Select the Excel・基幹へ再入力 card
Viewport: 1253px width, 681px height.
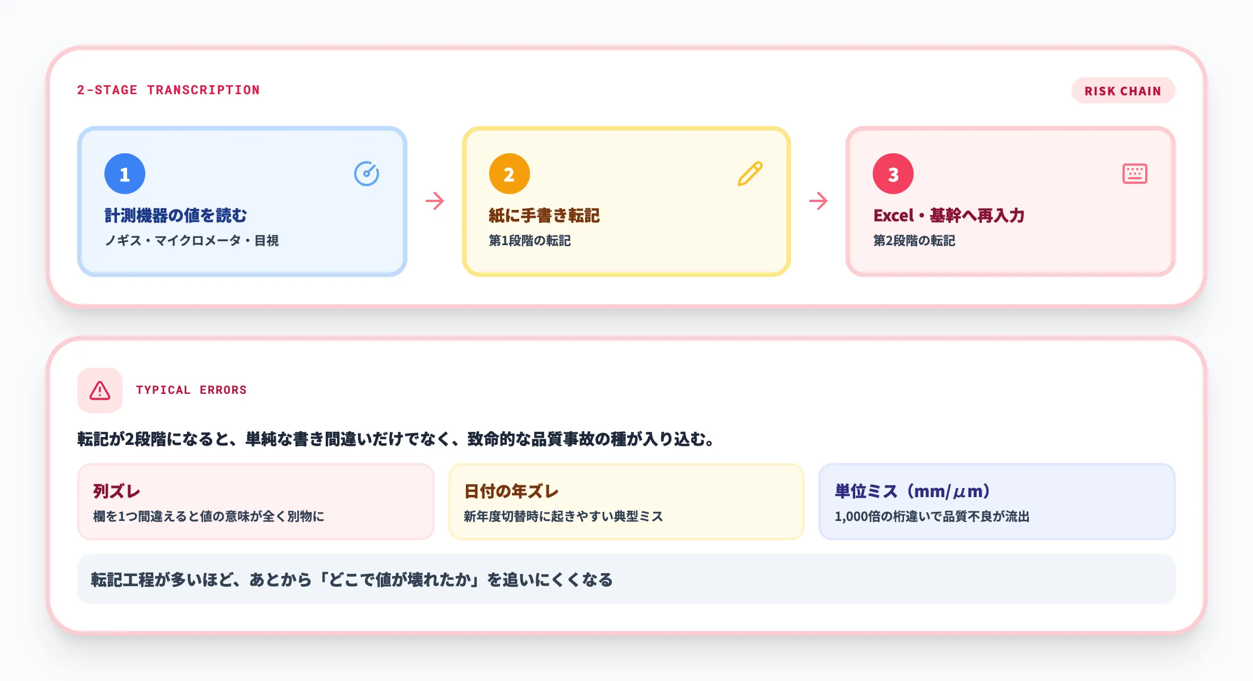[x=1010, y=201]
